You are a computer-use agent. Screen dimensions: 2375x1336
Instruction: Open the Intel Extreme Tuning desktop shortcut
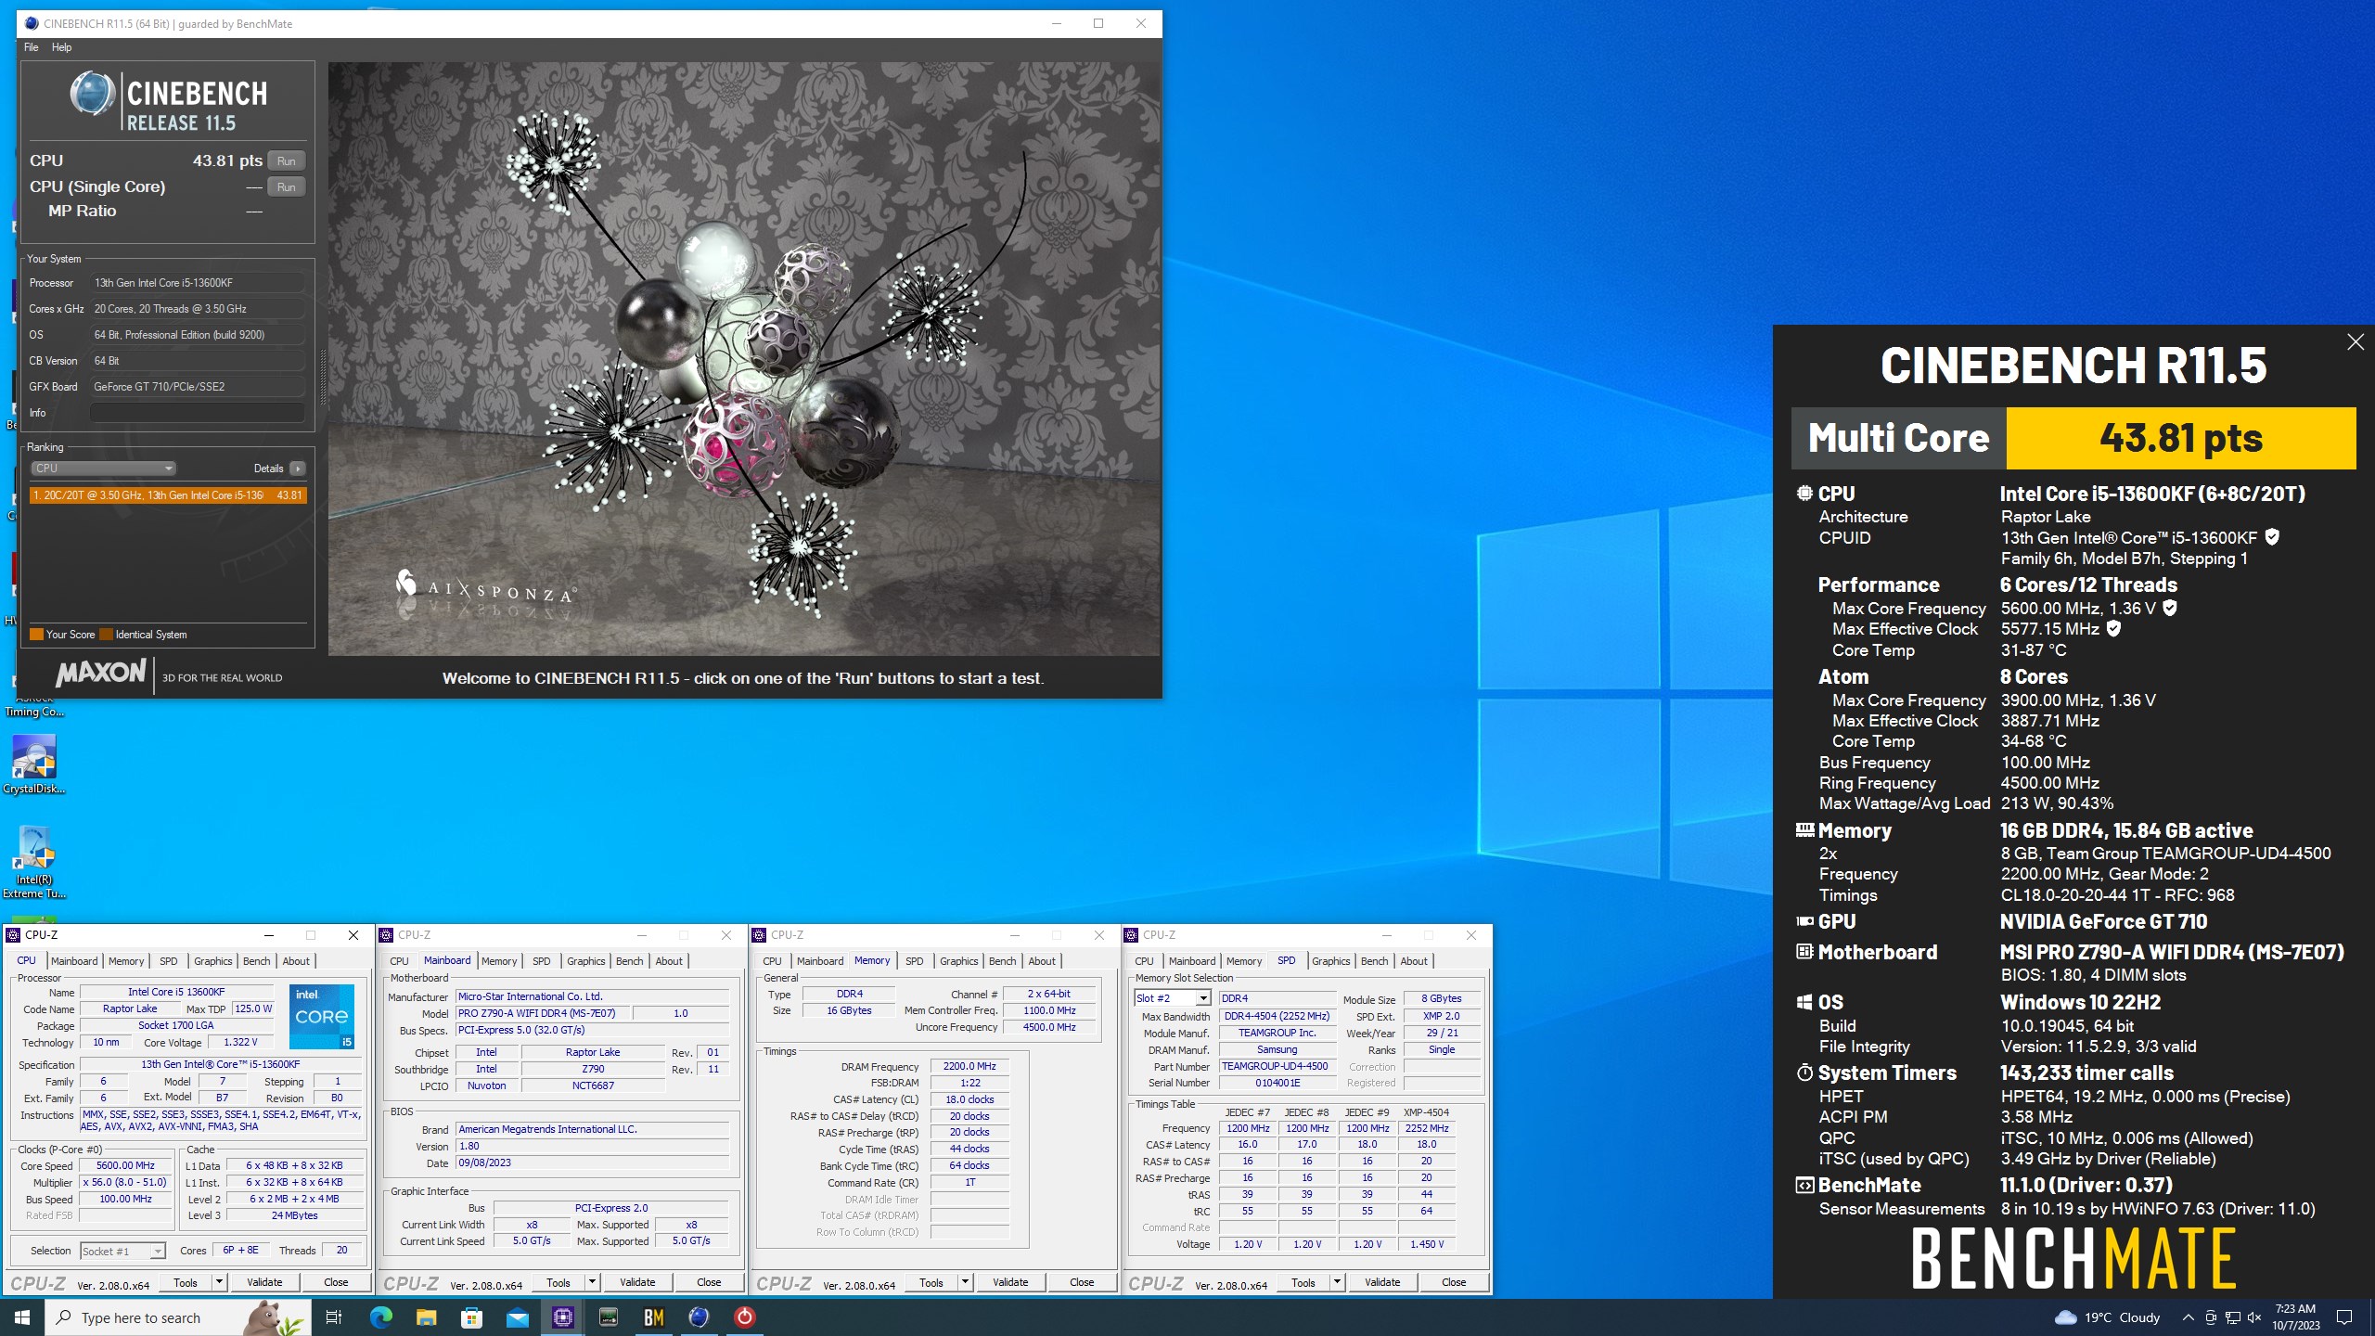[x=34, y=863]
